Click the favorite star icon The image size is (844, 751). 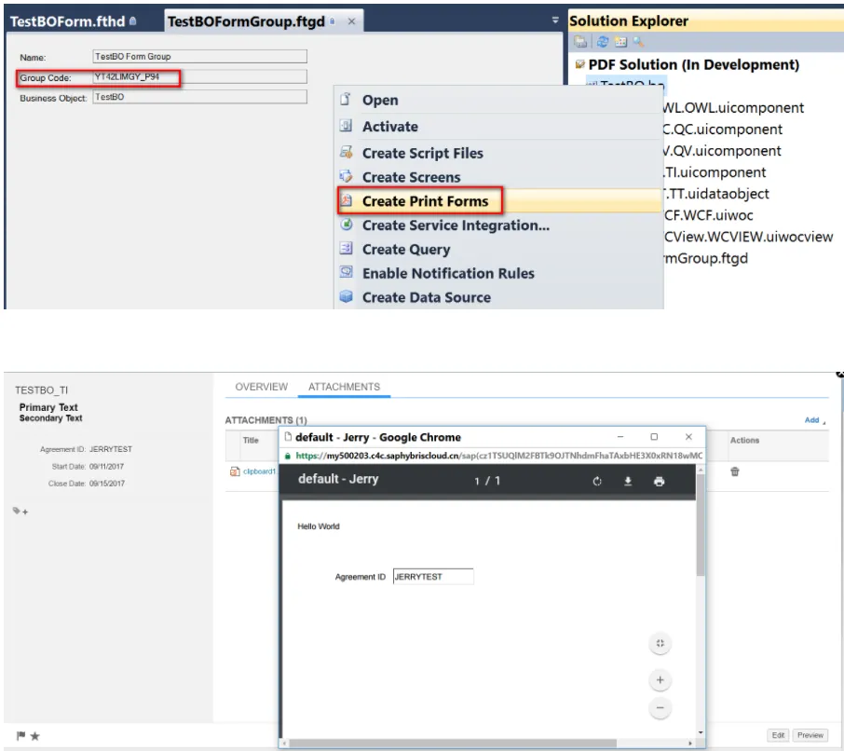pyautogui.click(x=35, y=736)
